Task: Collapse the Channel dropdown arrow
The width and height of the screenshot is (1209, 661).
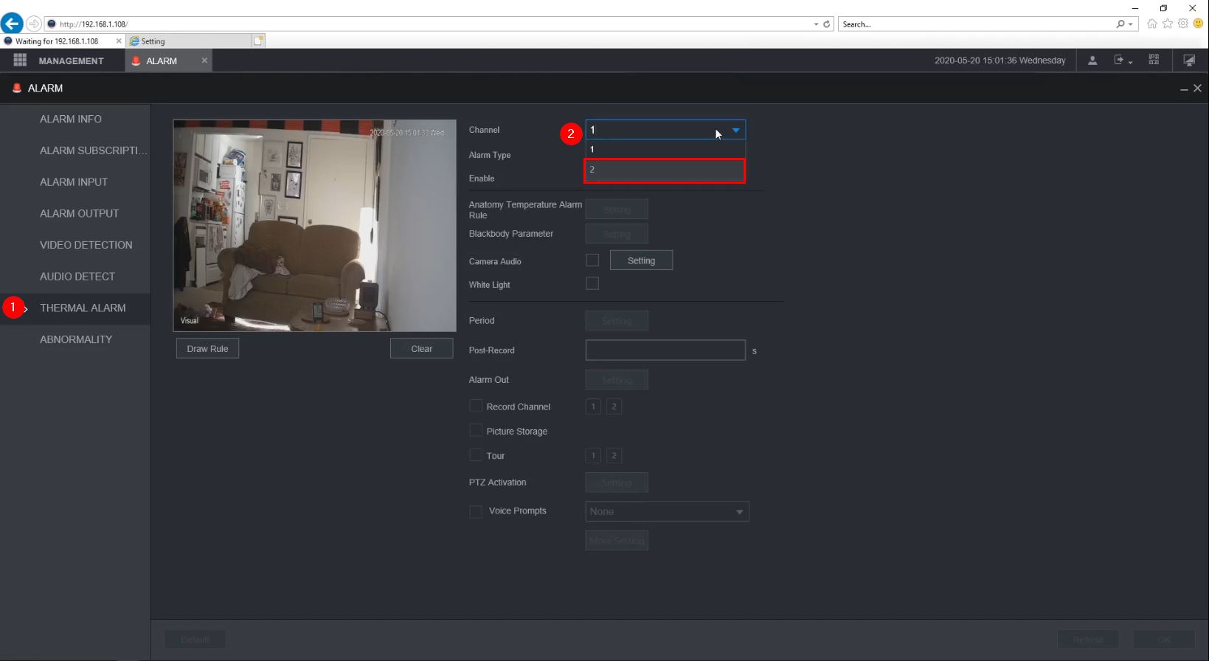Action: click(x=735, y=131)
